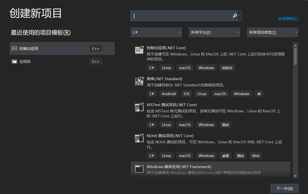Click the scrollbar up arrow
The width and height of the screenshot is (308, 194).
click(295, 45)
